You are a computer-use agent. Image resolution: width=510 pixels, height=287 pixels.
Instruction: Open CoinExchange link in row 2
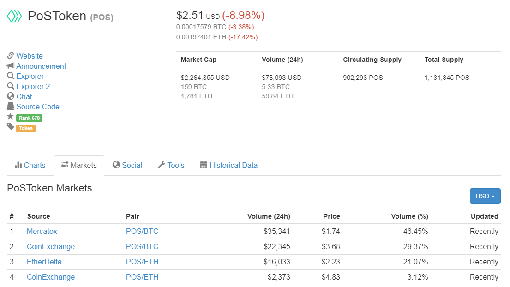click(x=51, y=247)
